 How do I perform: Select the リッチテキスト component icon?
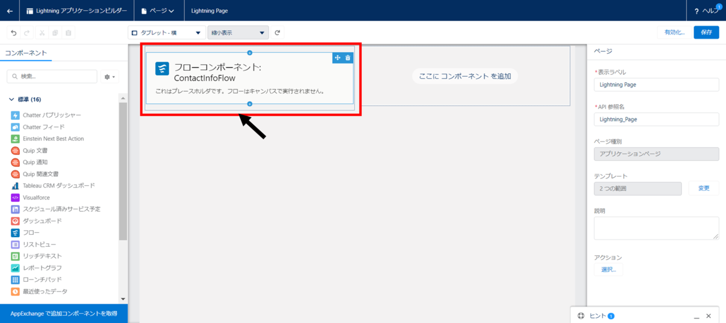pyautogui.click(x=16, y=256)
